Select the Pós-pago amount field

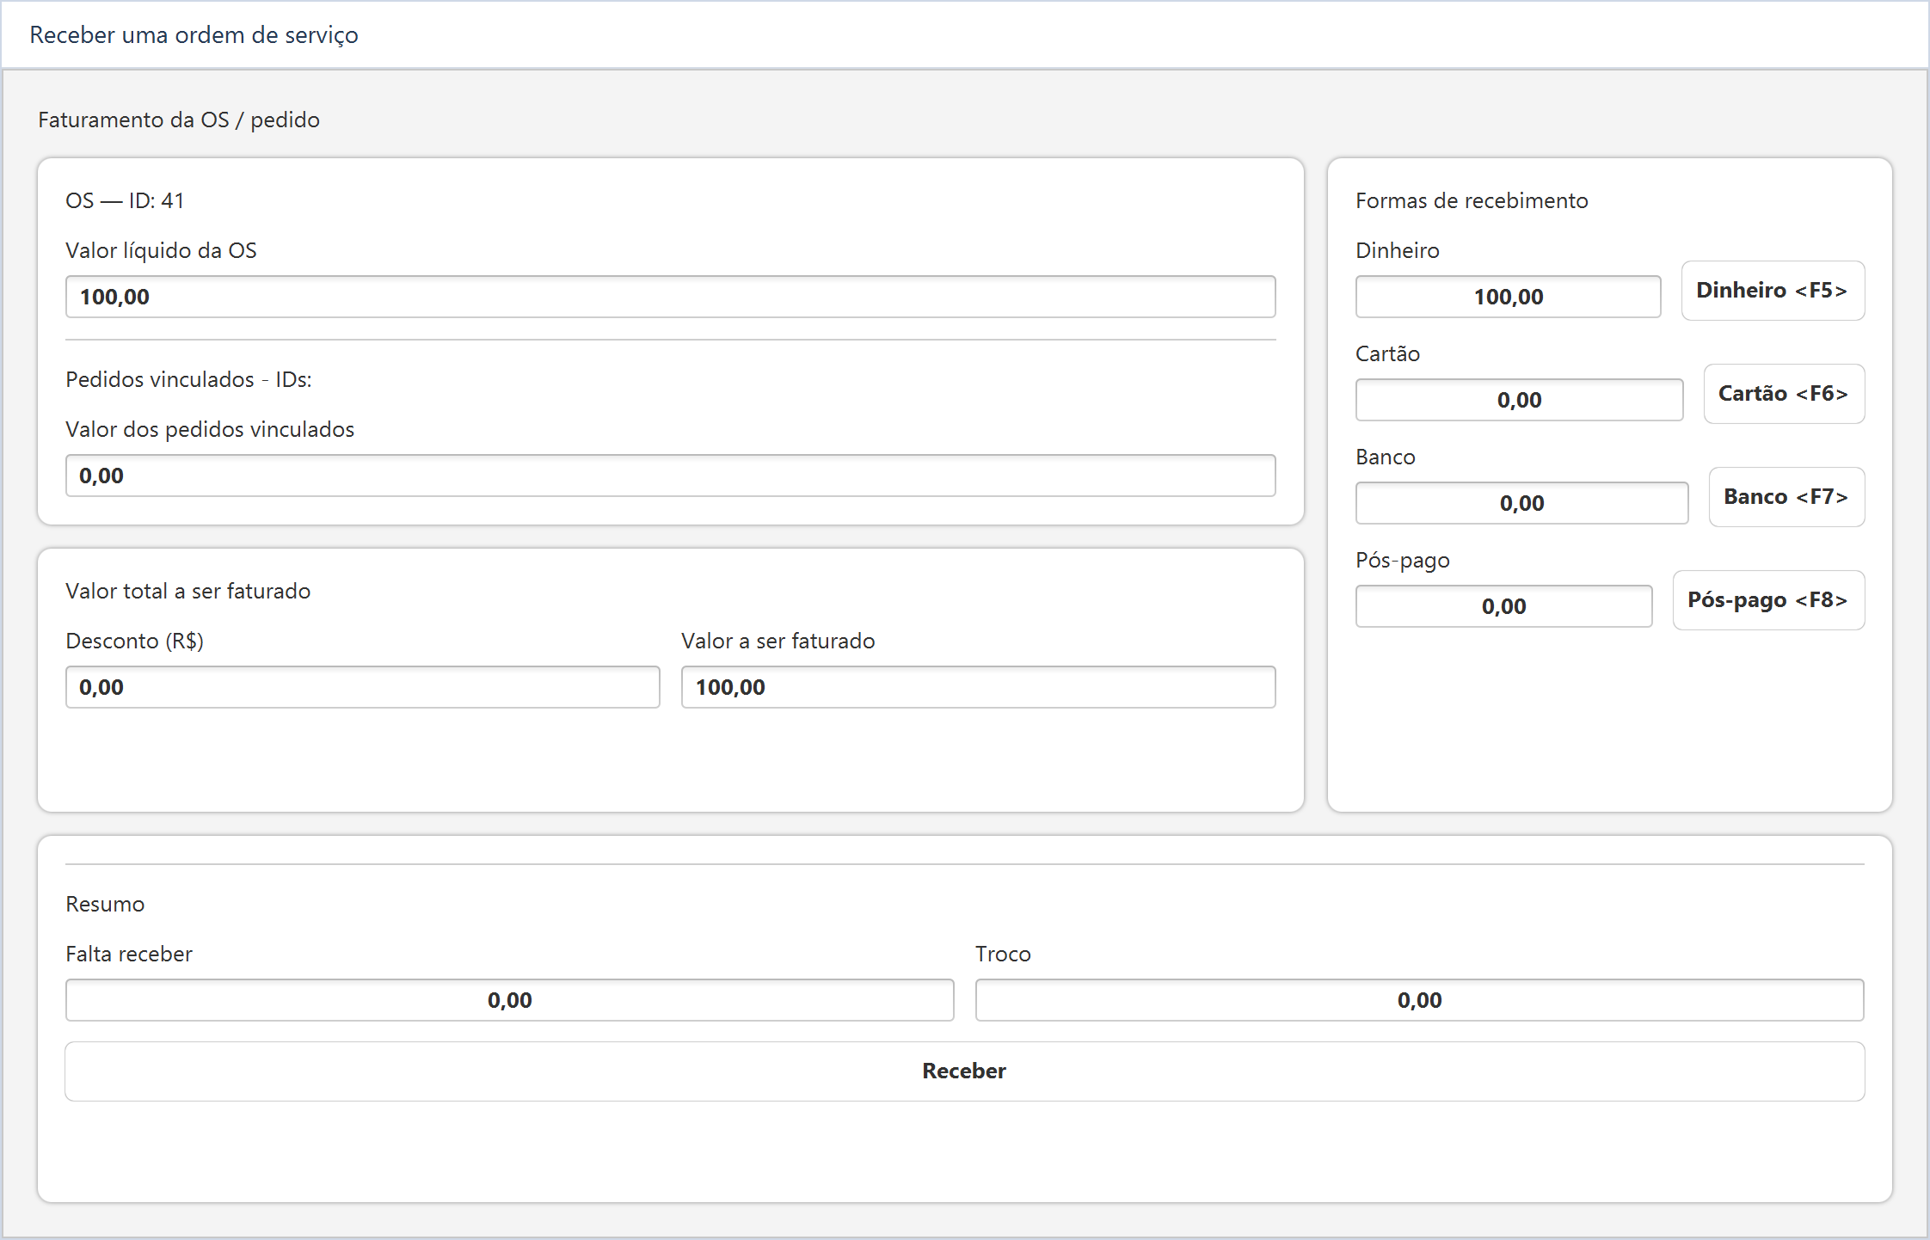1503,606
